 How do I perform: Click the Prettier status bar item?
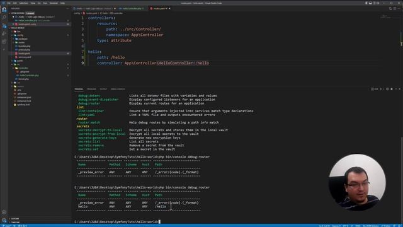coord(386,226)
